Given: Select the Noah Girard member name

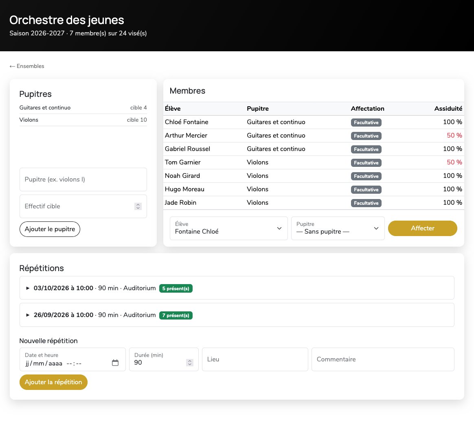Looking at the screenshot, I should tap(182, 176).
